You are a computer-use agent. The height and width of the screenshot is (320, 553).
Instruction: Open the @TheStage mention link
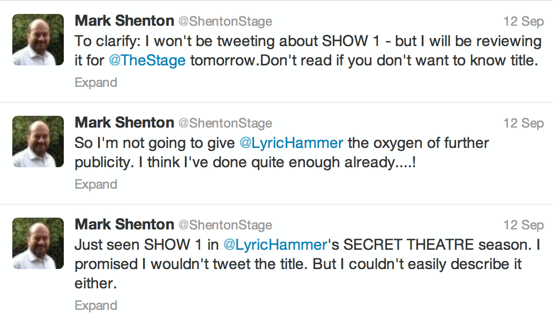[x=147, y=61]
